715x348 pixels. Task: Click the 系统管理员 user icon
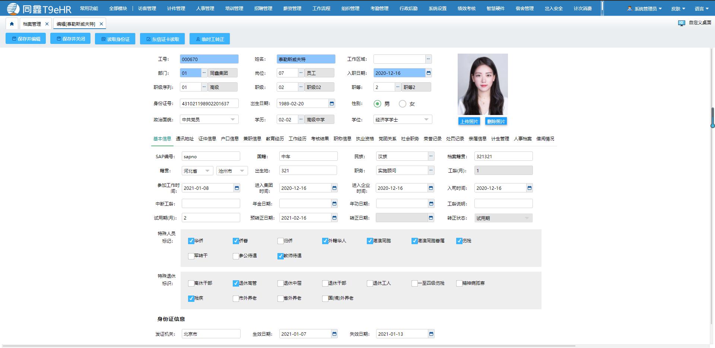click(x=629, y=8)
